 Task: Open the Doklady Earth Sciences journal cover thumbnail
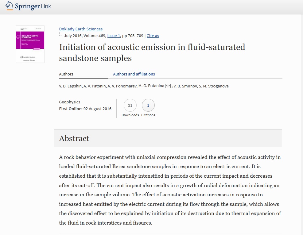click(30, 44)
